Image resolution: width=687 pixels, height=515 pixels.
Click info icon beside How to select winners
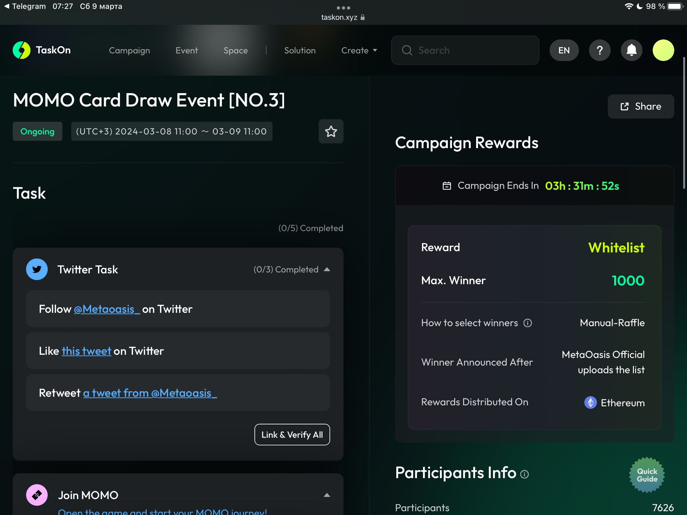(528, 323)
